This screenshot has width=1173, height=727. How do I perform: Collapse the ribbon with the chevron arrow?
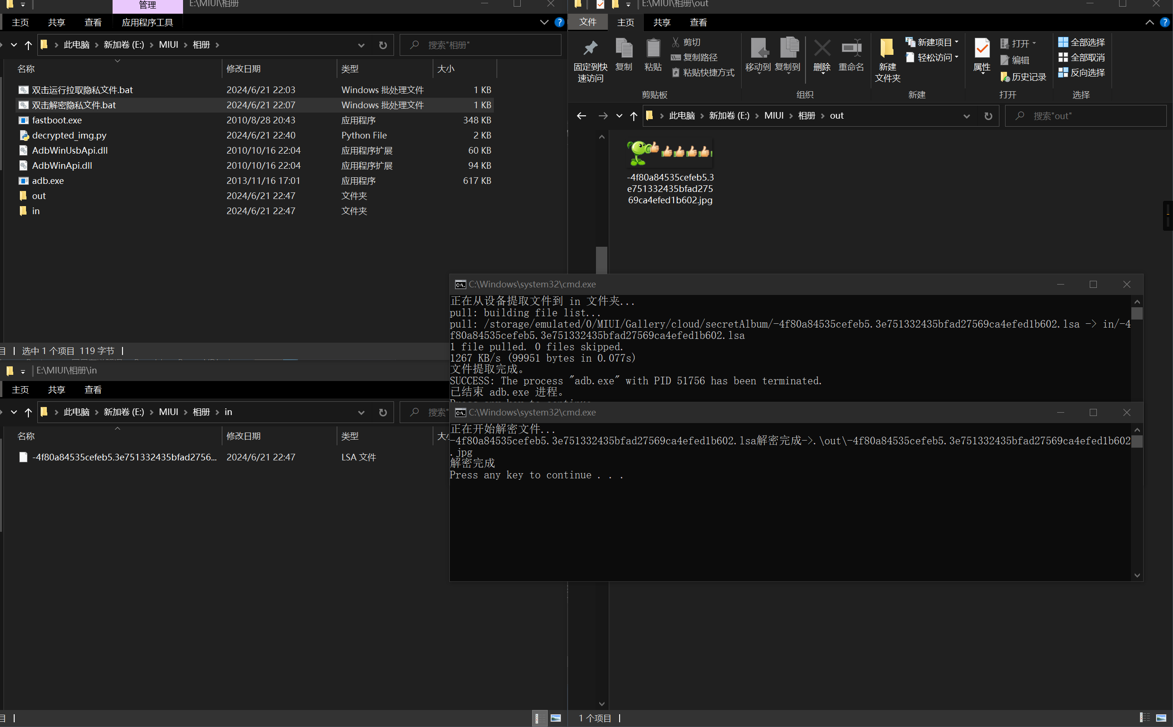point(1149,22)
